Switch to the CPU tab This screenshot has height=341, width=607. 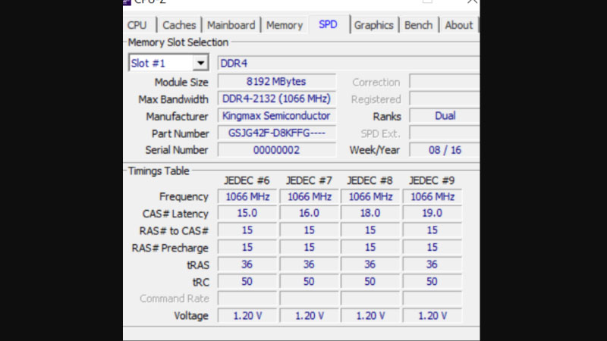pyautogui.click(x=137, y=25)
